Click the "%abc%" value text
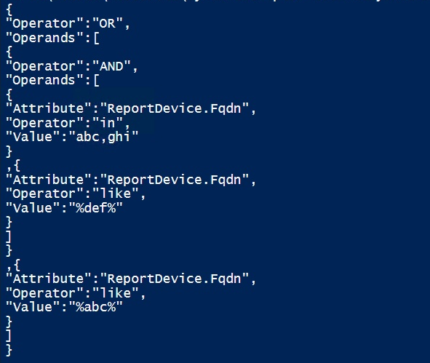This screenshot has width=430, height=363. click(x=96, y=307)
